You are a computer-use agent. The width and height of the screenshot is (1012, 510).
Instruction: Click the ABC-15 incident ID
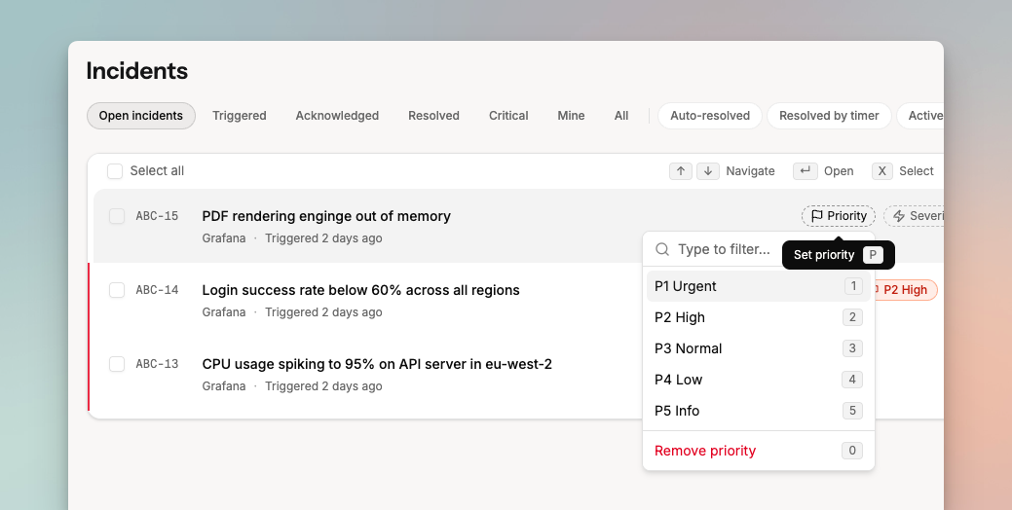point(157,216)
